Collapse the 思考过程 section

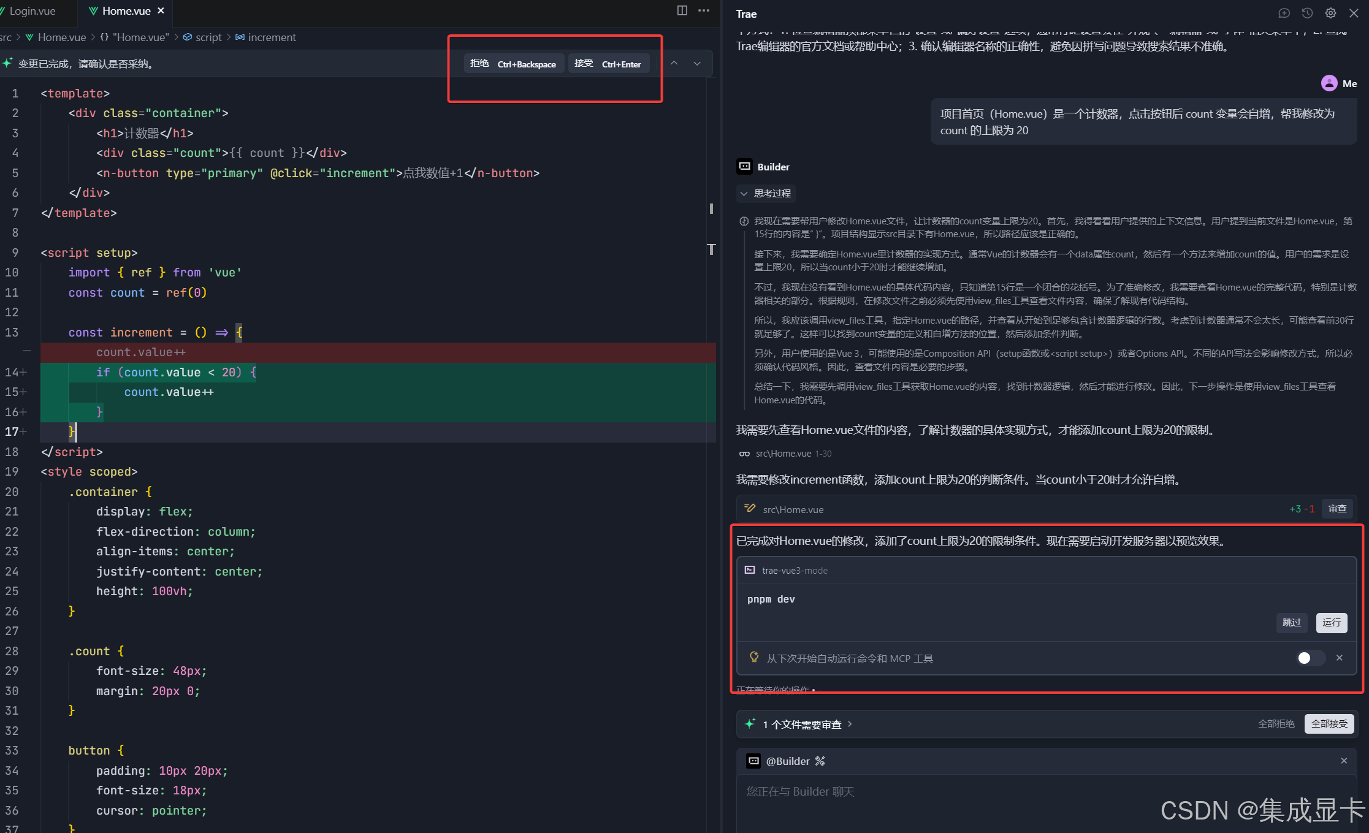[766, 194]
